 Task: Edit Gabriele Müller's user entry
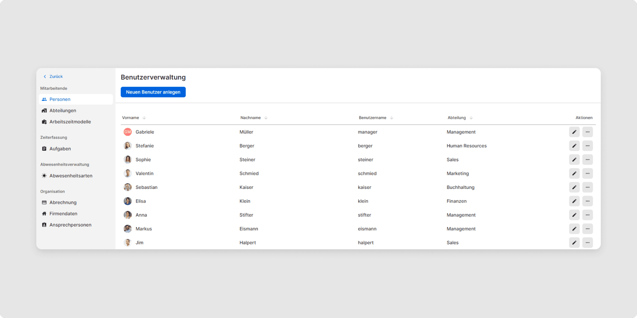(574, 132)
